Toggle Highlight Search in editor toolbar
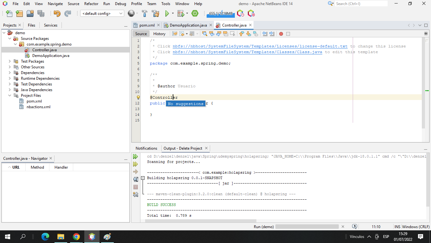This screenshot has height=243, width=431. pos(226,34)
